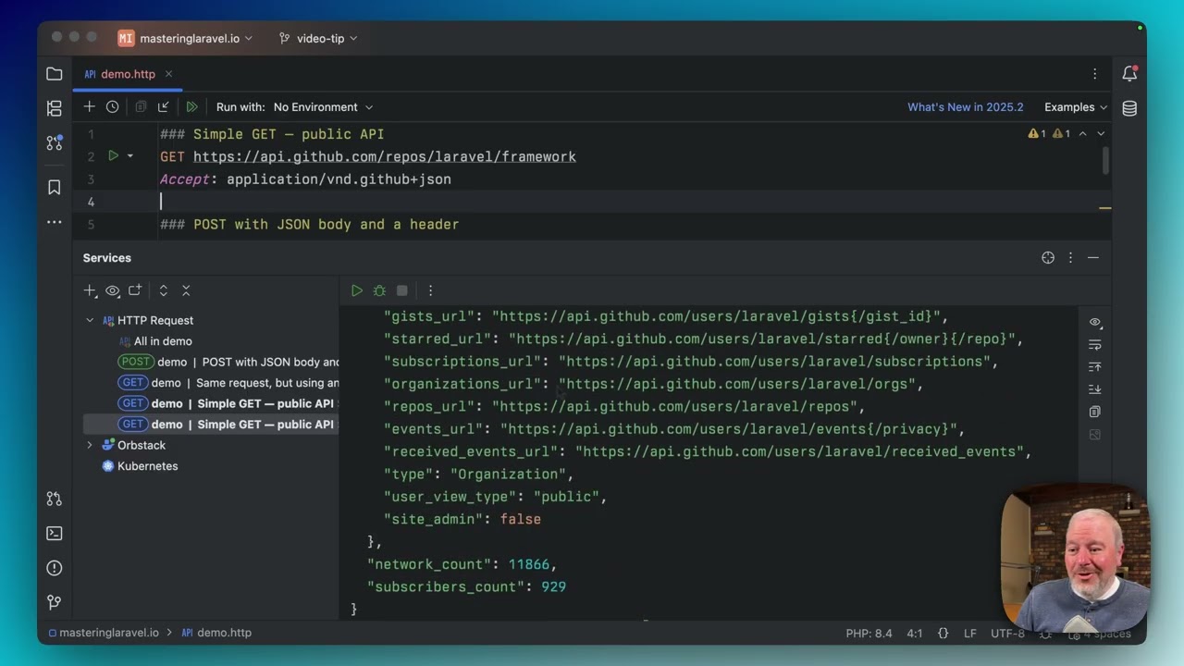Expand all services tree nodes
The width and height of the screenshot is (1184, 666).
[x=164, y=290]
